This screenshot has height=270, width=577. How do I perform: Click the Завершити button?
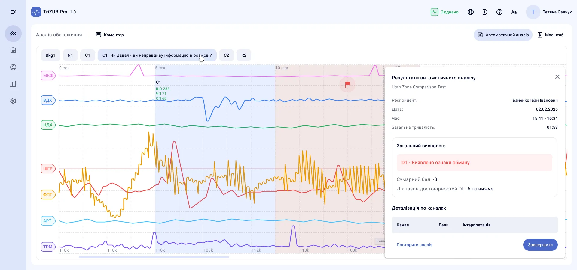click(540, 245)
